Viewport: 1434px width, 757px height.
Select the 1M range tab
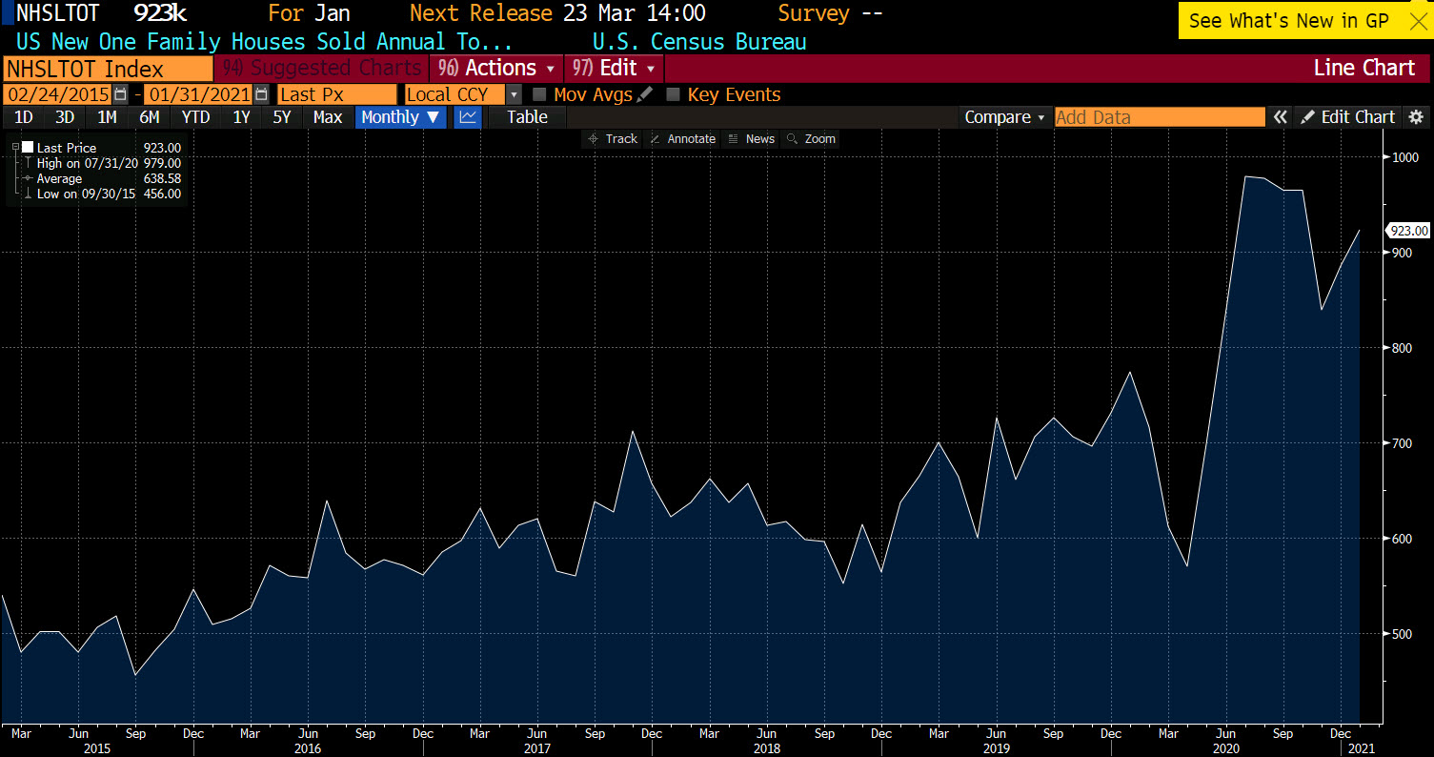coord(107,117)
